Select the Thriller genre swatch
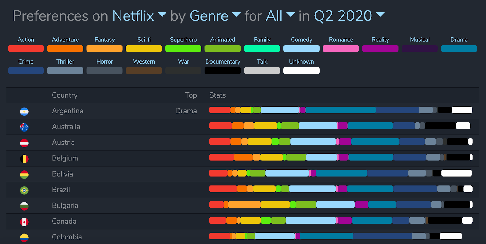This screenshot has width=486, height=244. [x=65, y=70]
